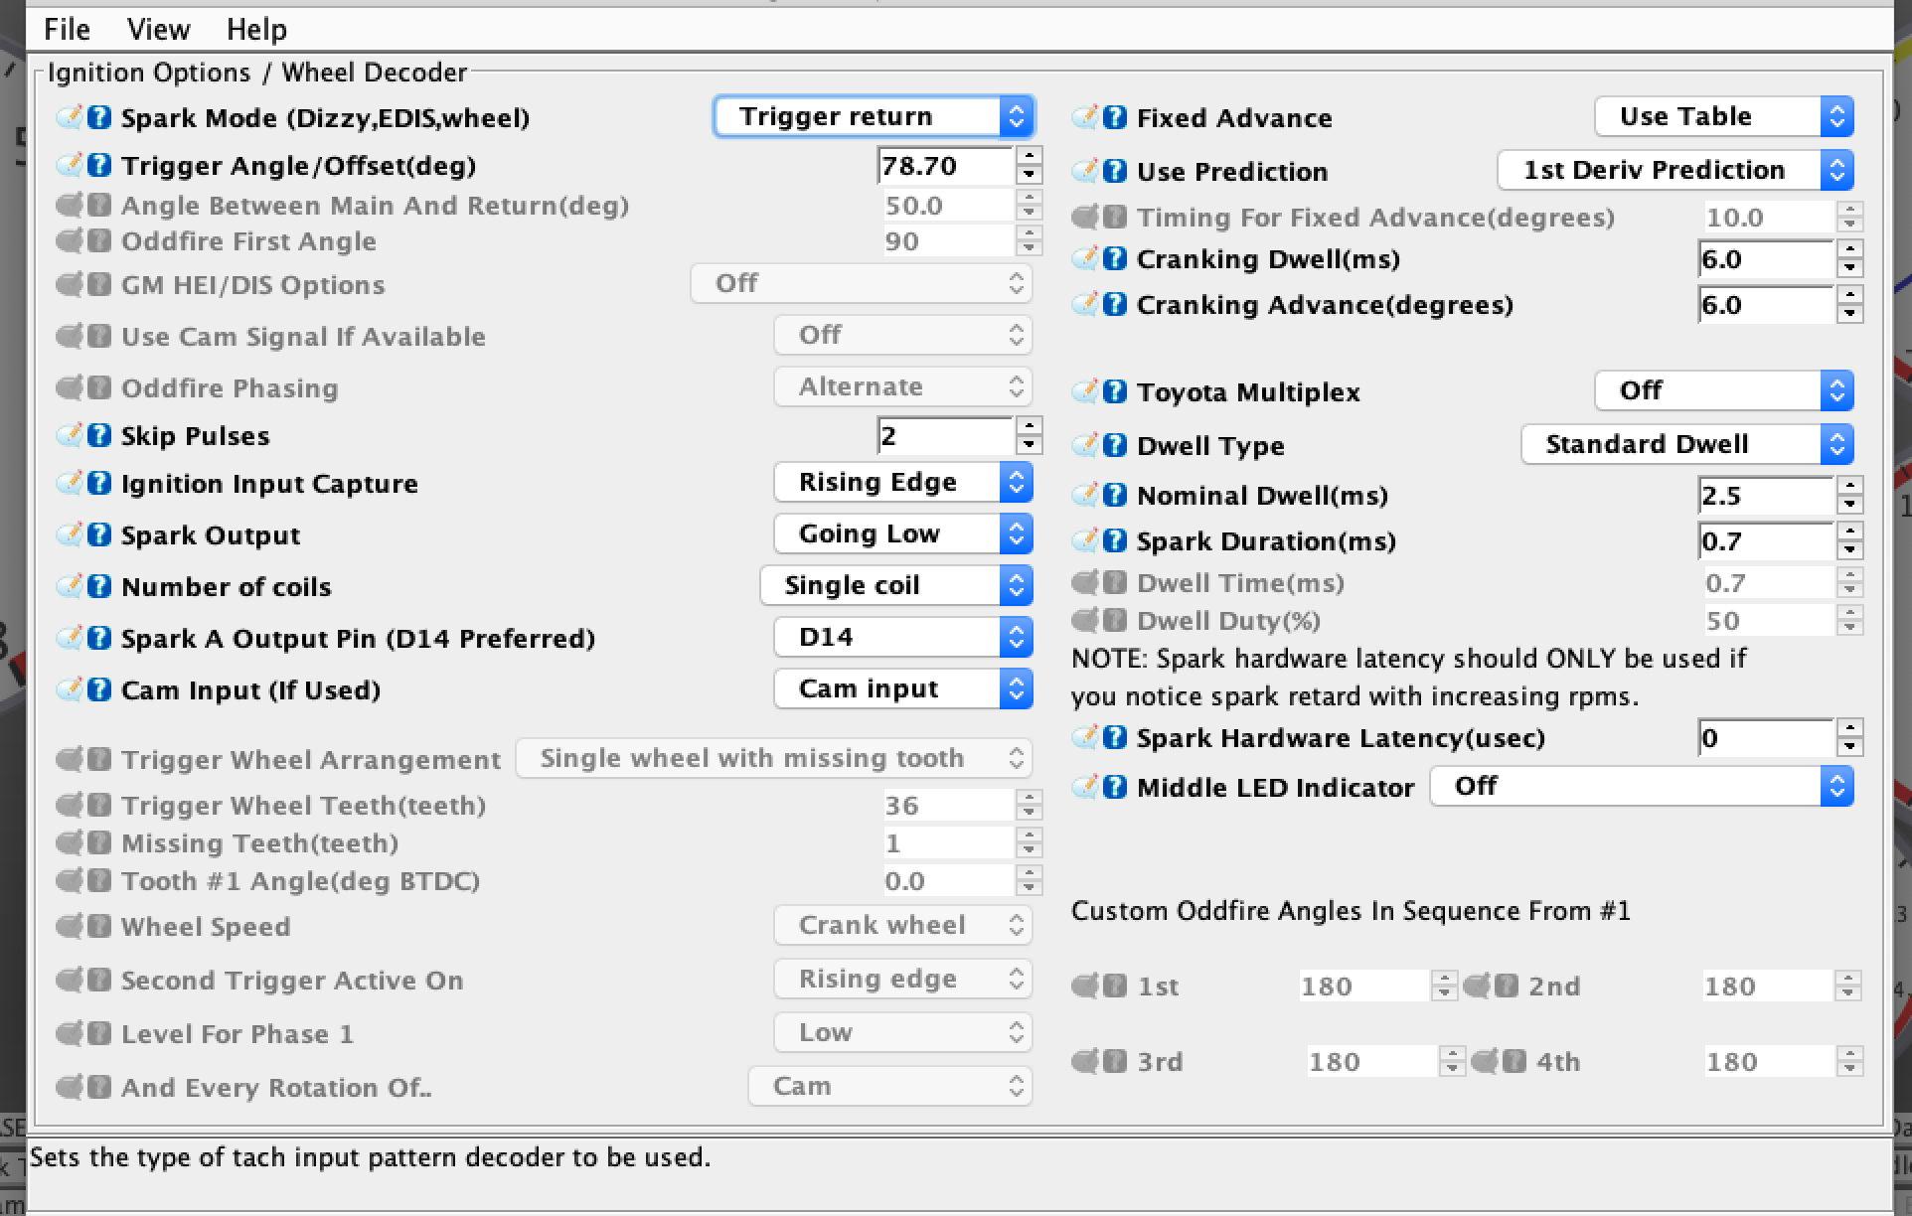This screenshot has height=1216, width=1912.
Task: Change Spark Output from Going Low
Action: pos(902,534)
